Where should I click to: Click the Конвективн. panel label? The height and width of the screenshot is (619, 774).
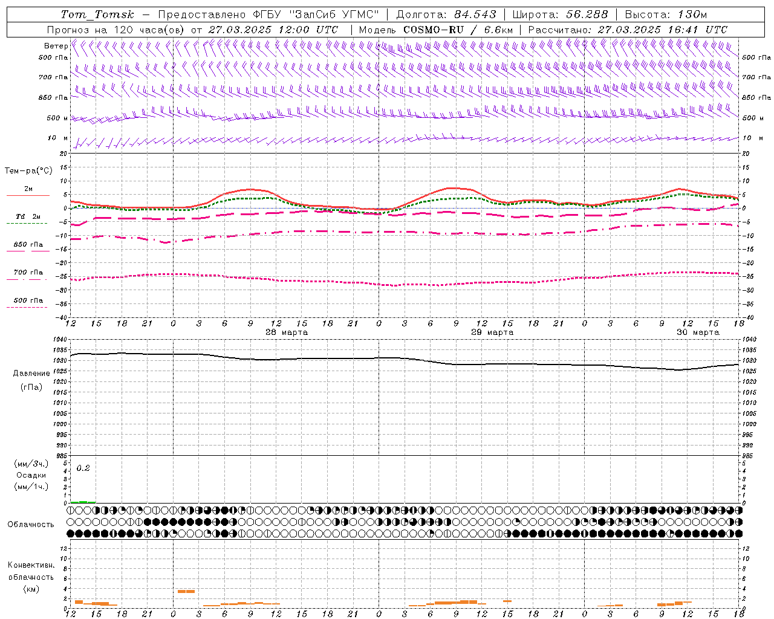(31, 565)
